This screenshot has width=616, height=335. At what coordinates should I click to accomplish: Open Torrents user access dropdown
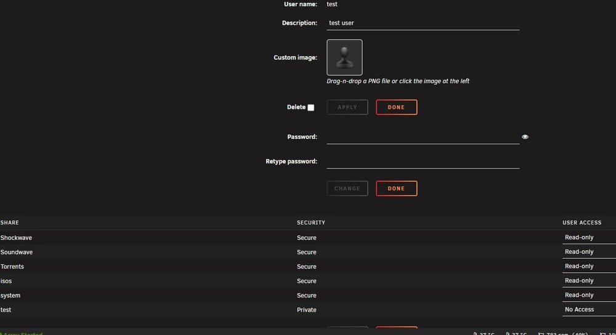point(589,266)
